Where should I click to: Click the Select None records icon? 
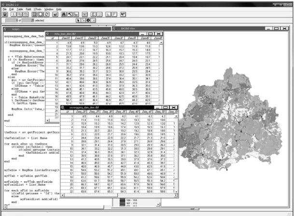point(41,14)
